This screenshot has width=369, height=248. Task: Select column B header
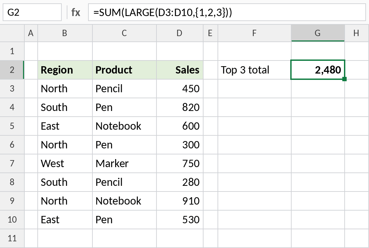(x=65, y=33)
